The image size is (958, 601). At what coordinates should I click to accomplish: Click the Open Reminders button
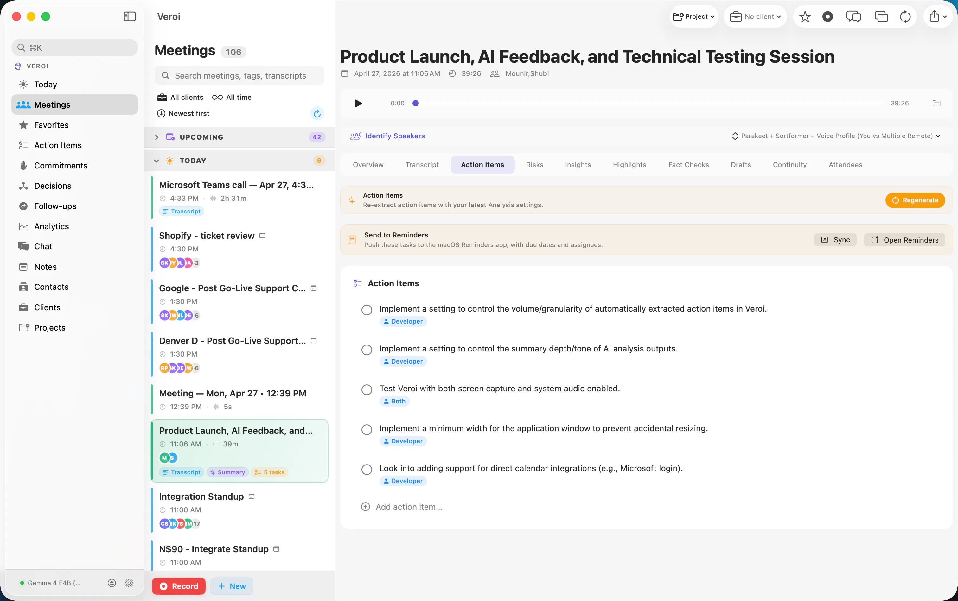[905, 240]
